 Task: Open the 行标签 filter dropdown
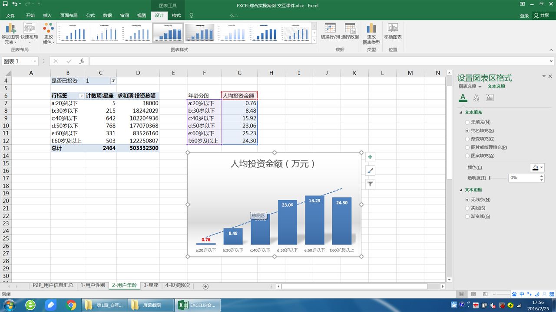coord(81,96)
